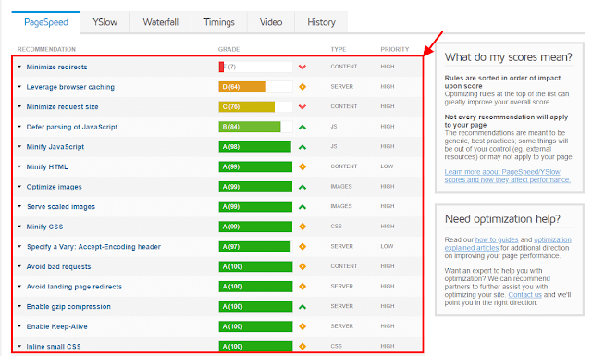This screenshot has height=356, width=592.
Task: Click the PRIORITY column header
Action: coord(395,49)
